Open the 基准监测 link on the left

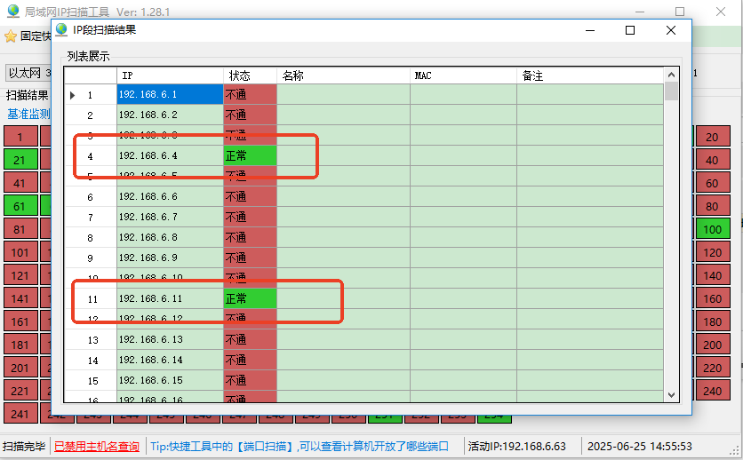click(28, 114)
